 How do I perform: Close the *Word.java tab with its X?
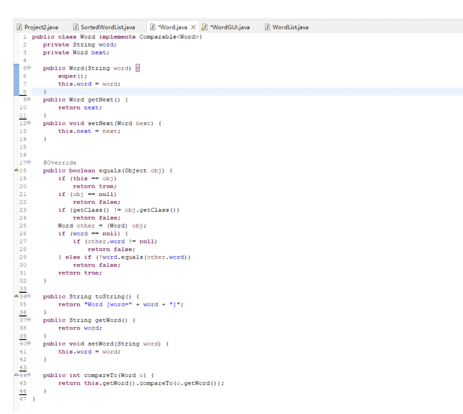[x=194, y=27]
